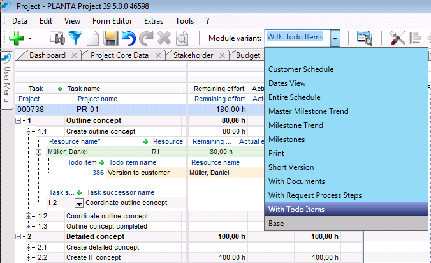Viewport: 431px width, 263px height.
Task: Switch to the Dashboard tab
Action: (47, 55)
